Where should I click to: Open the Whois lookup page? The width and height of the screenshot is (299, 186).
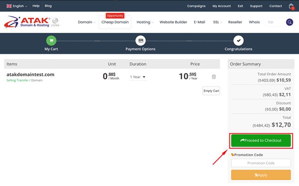[x=254, y=22]
